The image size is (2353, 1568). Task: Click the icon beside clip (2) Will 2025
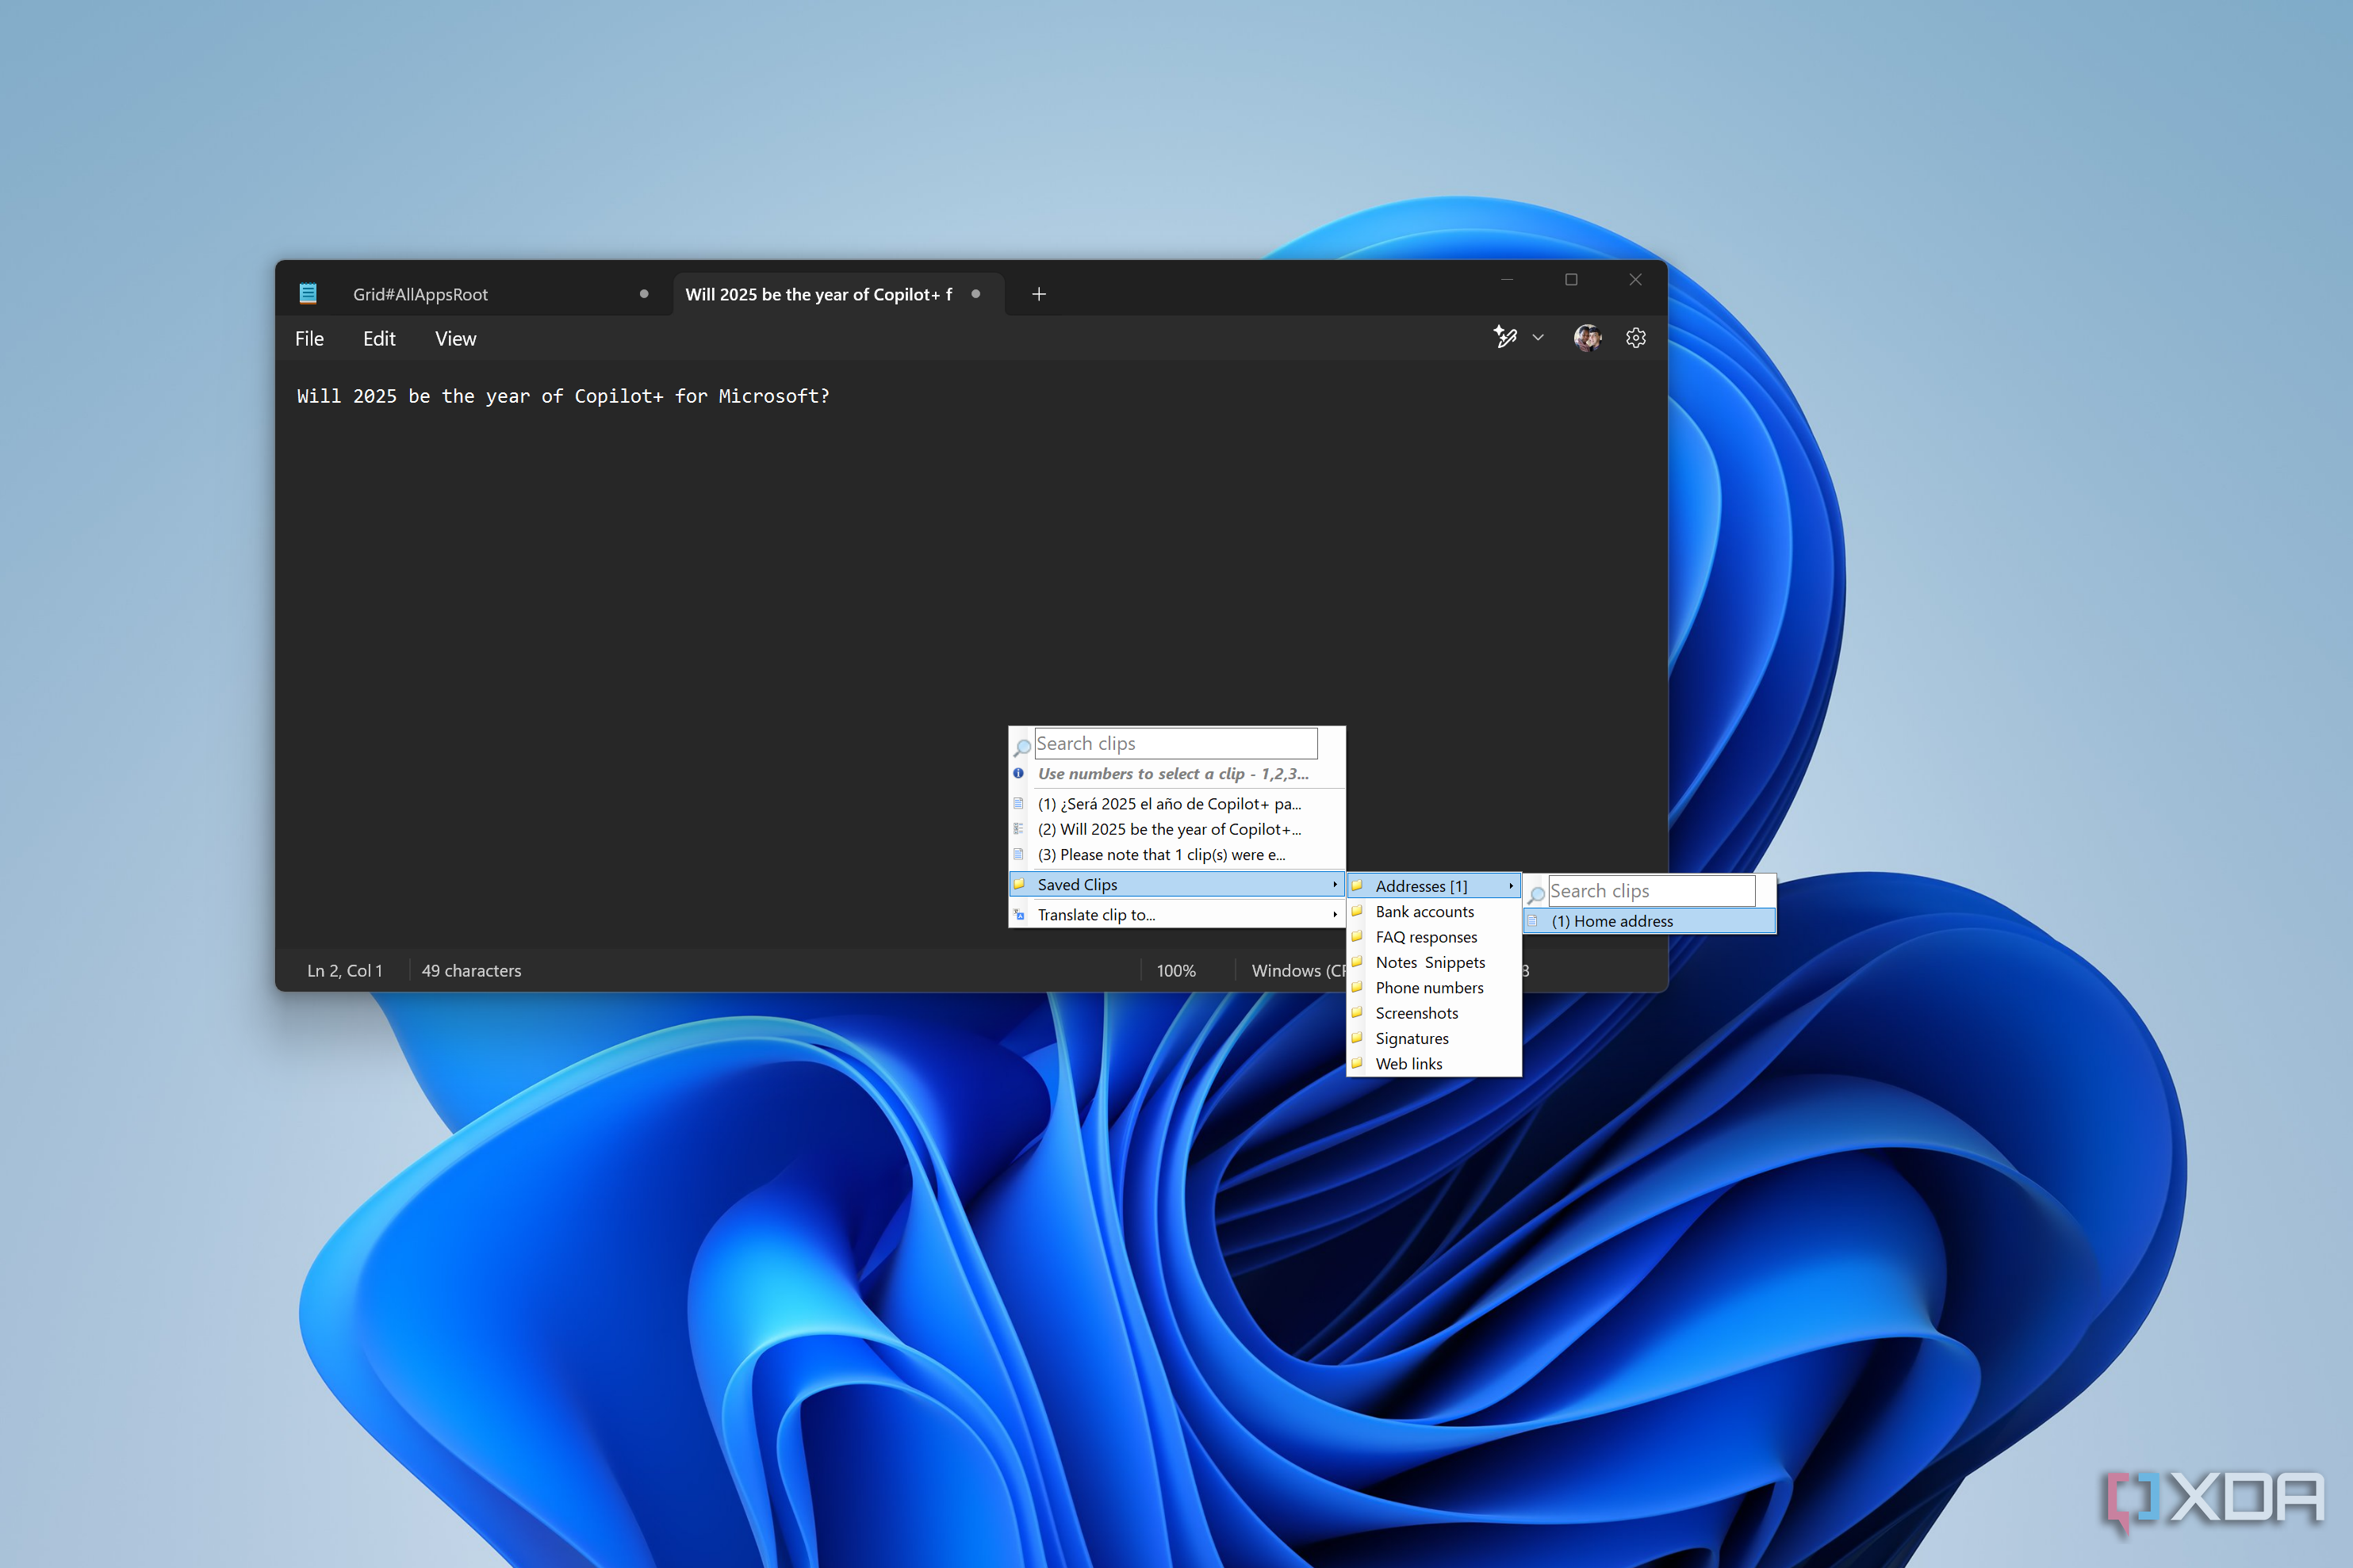click(x=1018, y=828)
